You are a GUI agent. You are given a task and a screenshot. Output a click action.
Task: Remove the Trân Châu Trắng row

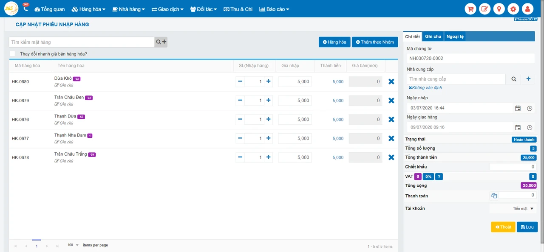(391, 157)
